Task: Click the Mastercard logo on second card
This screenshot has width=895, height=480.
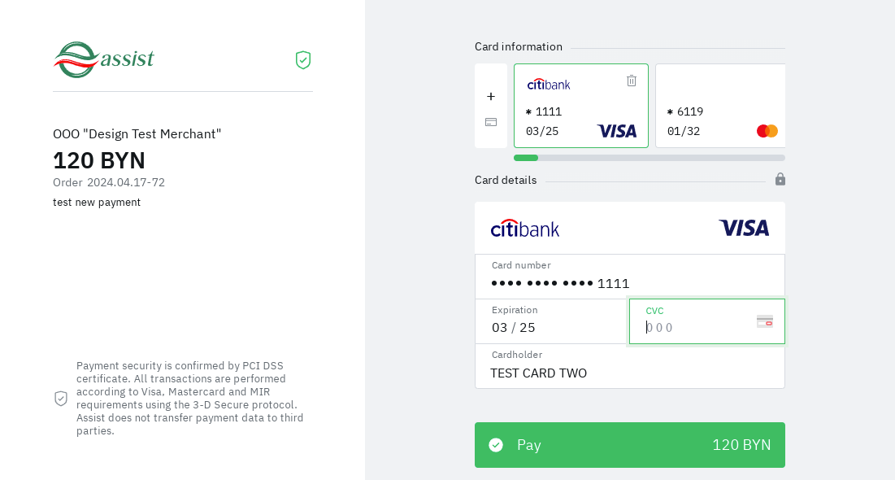Action: coord(767,131)
